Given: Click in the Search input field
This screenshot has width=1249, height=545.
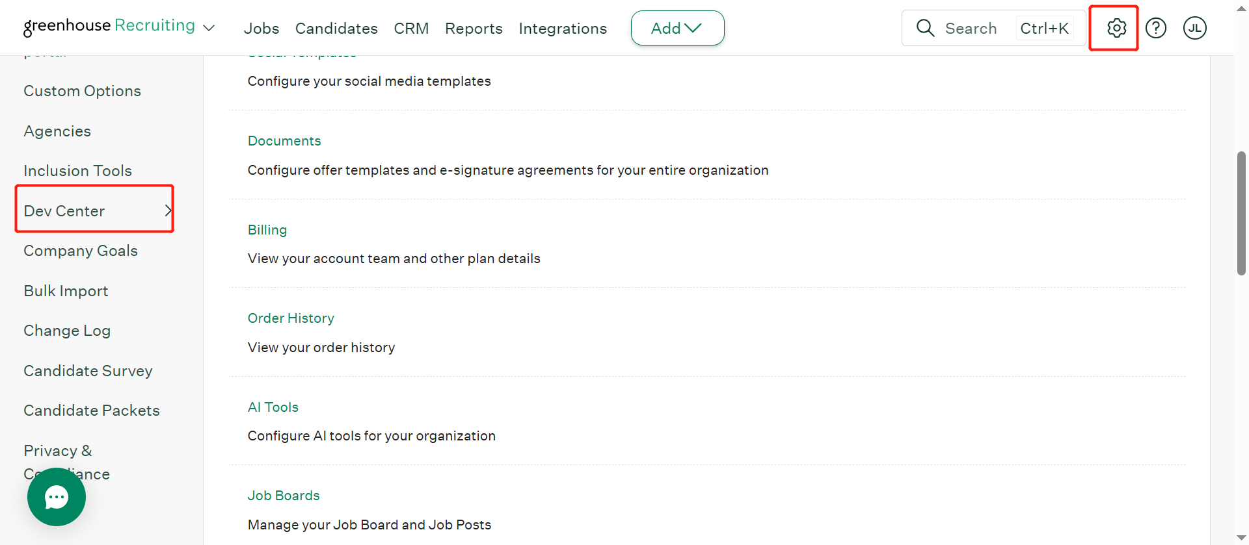Looking at the screenshot, I should (x=971, y=29).
